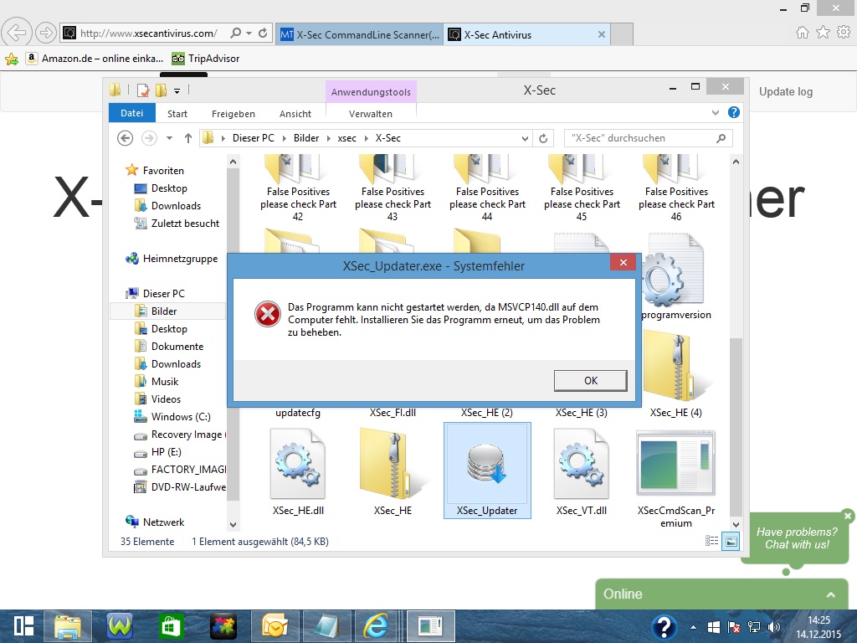
Task: Go up one folder level in Explorer
Action: [x=188, y=138]
